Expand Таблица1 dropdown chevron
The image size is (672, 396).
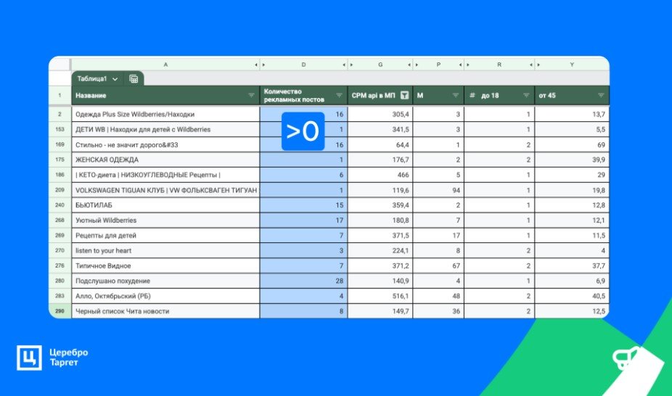pos(115,79)
